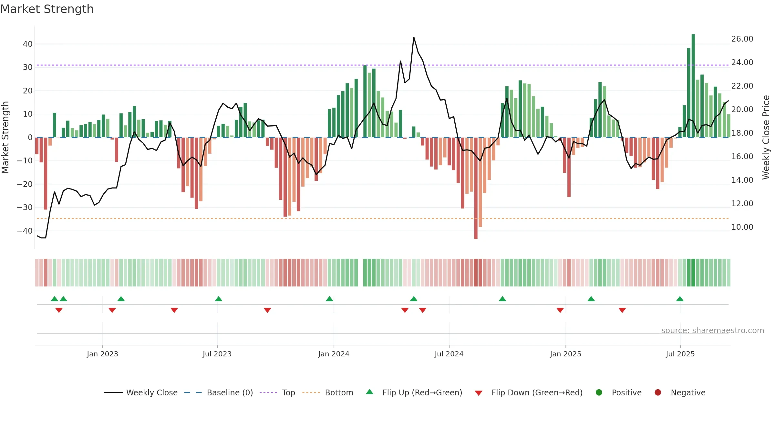Toggle Flip Down (Green→Red) legend entry

coord(529,392)
